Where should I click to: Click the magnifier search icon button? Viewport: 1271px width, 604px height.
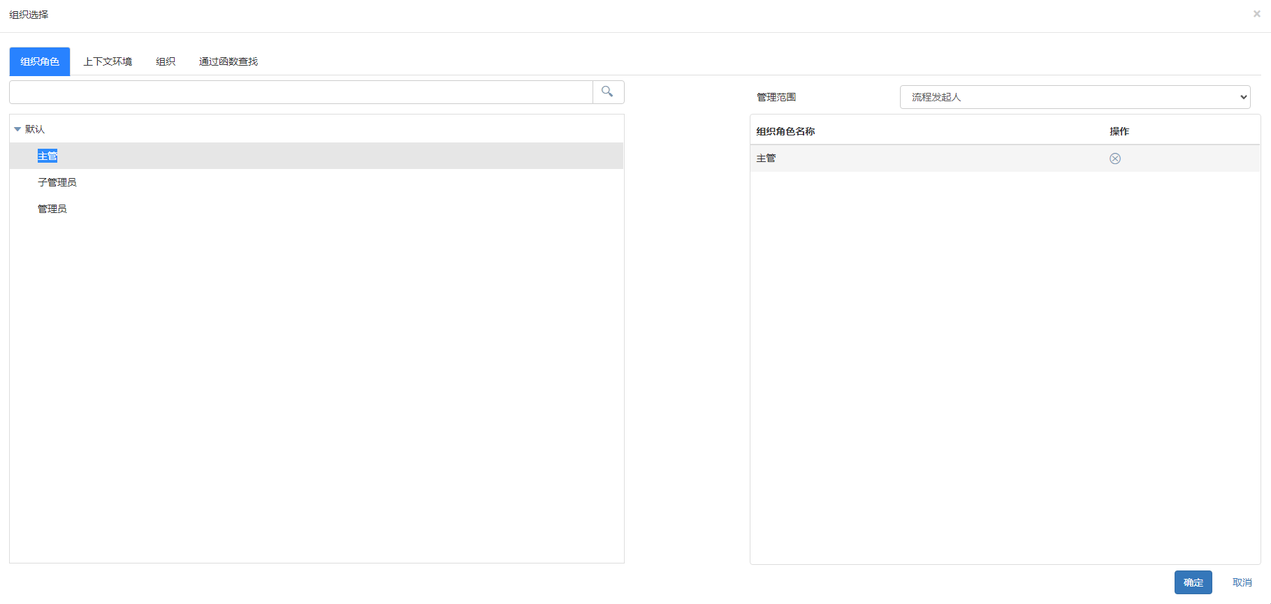(608, 92)
